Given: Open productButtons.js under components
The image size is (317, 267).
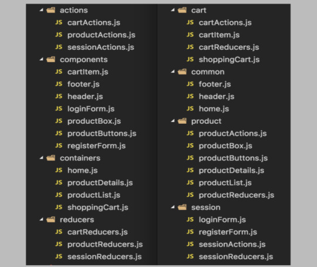Looking at the screenshot, I should 102,133.
